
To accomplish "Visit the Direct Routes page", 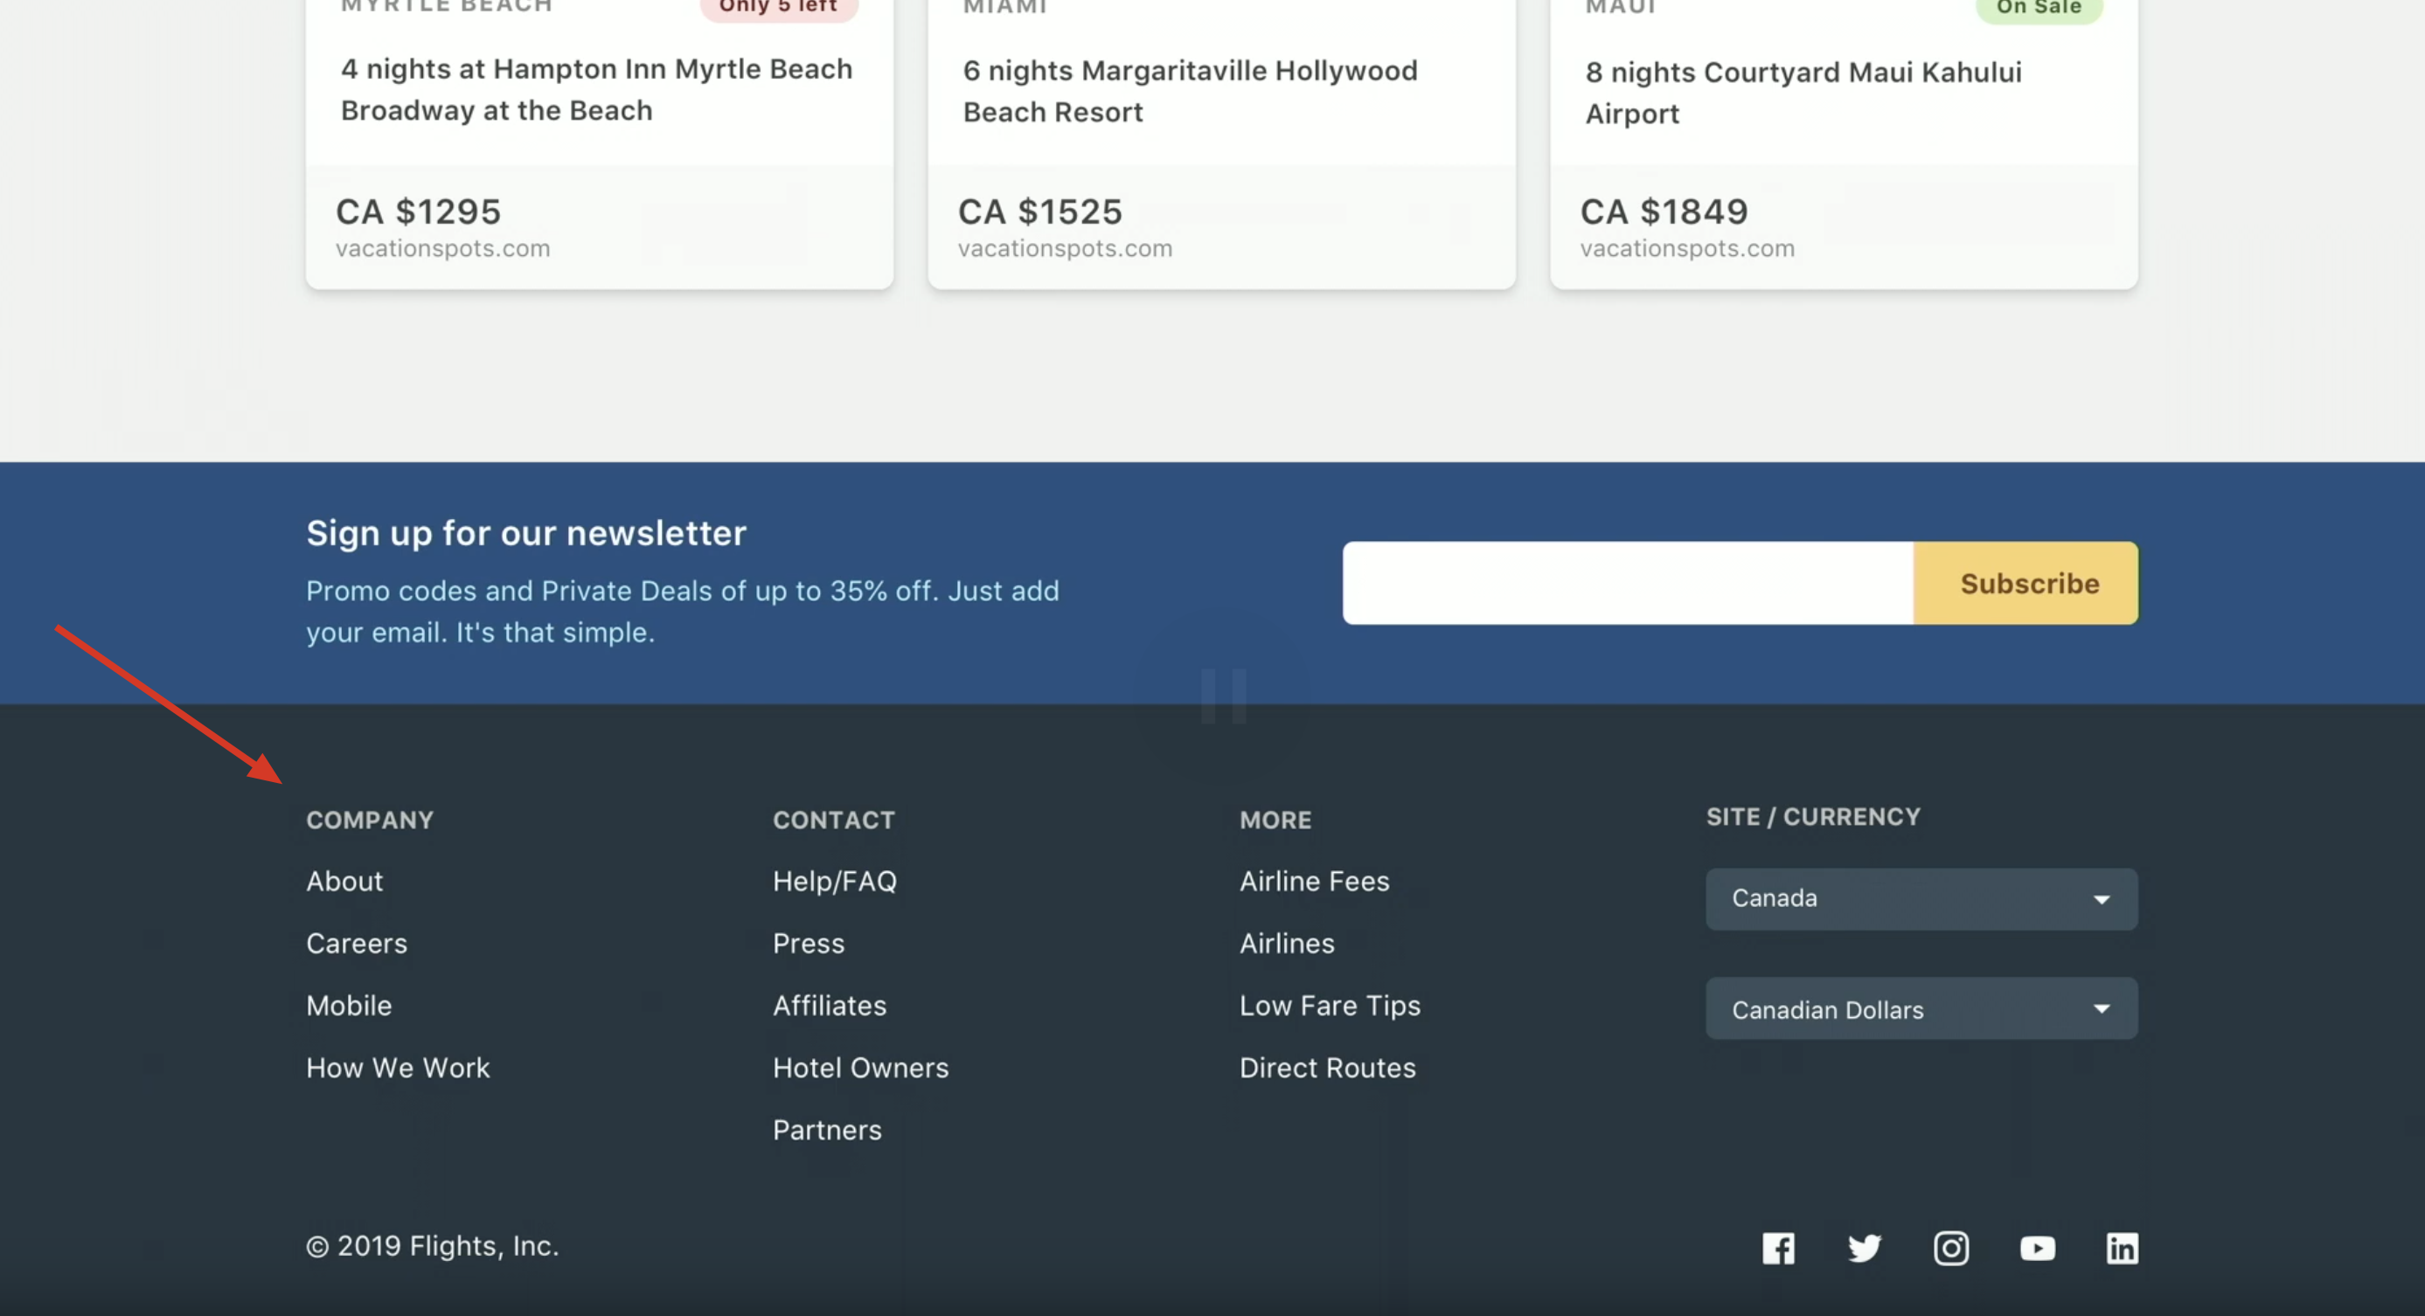I will point(1327,1068).
